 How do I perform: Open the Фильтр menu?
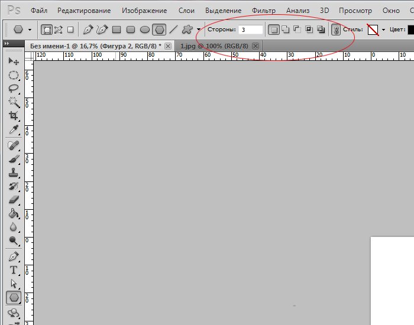pyautogui.click(x=264, y=11)
